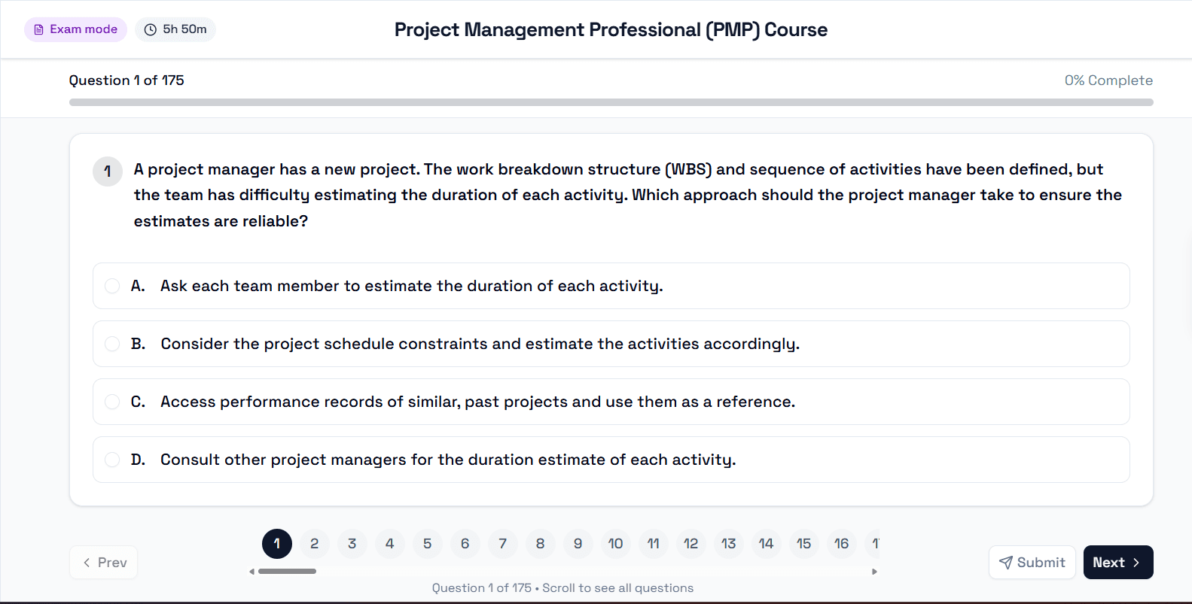Viewport: 1192px width, 604px height.
Task: Click the clock icon beside 5h 50m
Action: pyautogui.click(x=151, y=29)
